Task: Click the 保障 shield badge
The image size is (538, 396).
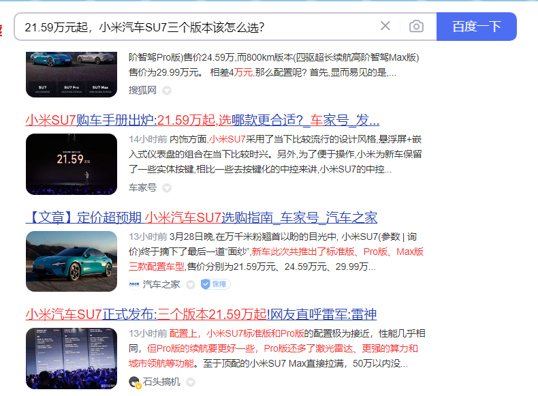Action: point(215,284)
